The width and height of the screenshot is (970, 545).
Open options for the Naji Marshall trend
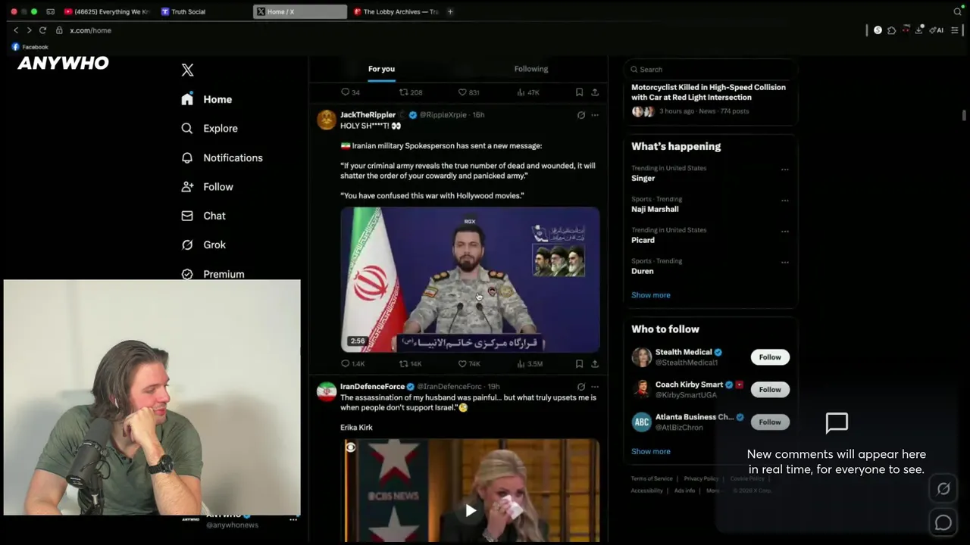pyautogui.click(x=784, y=201)
